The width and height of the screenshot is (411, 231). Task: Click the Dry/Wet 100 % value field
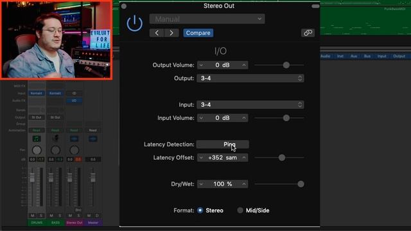(223, 184)
